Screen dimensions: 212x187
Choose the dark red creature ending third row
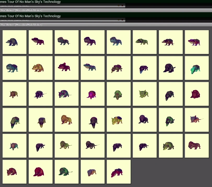point(197,94)
